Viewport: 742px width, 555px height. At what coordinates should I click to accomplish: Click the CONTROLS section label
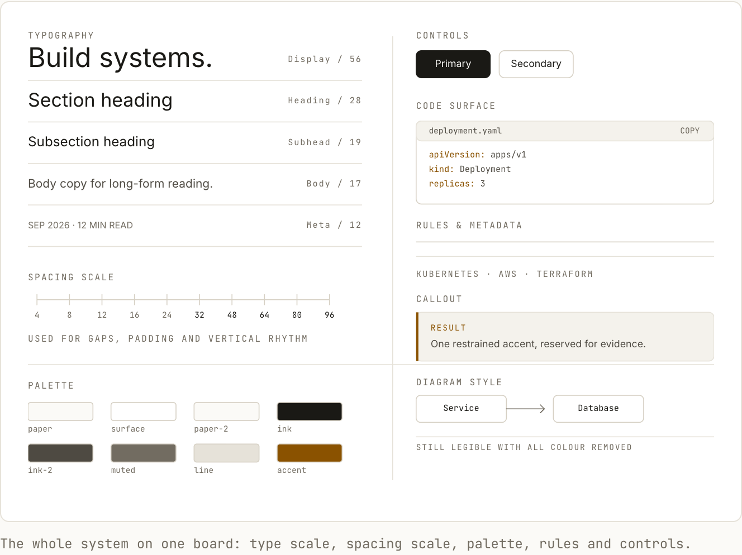pos(443,36)
